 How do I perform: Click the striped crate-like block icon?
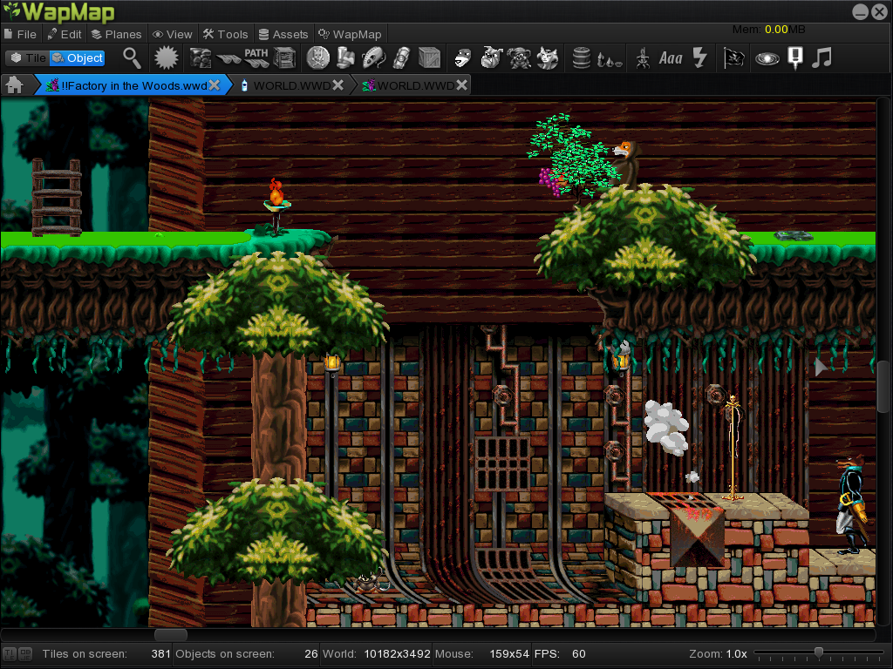coord(285,58)
